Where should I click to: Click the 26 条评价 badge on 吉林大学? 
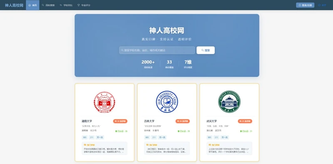tap(183, 121)
